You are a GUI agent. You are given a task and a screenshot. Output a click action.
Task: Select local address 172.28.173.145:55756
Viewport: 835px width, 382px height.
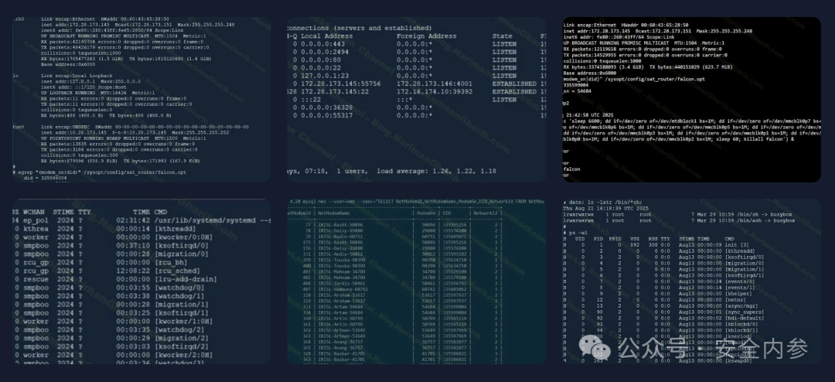tap(341, 84)
